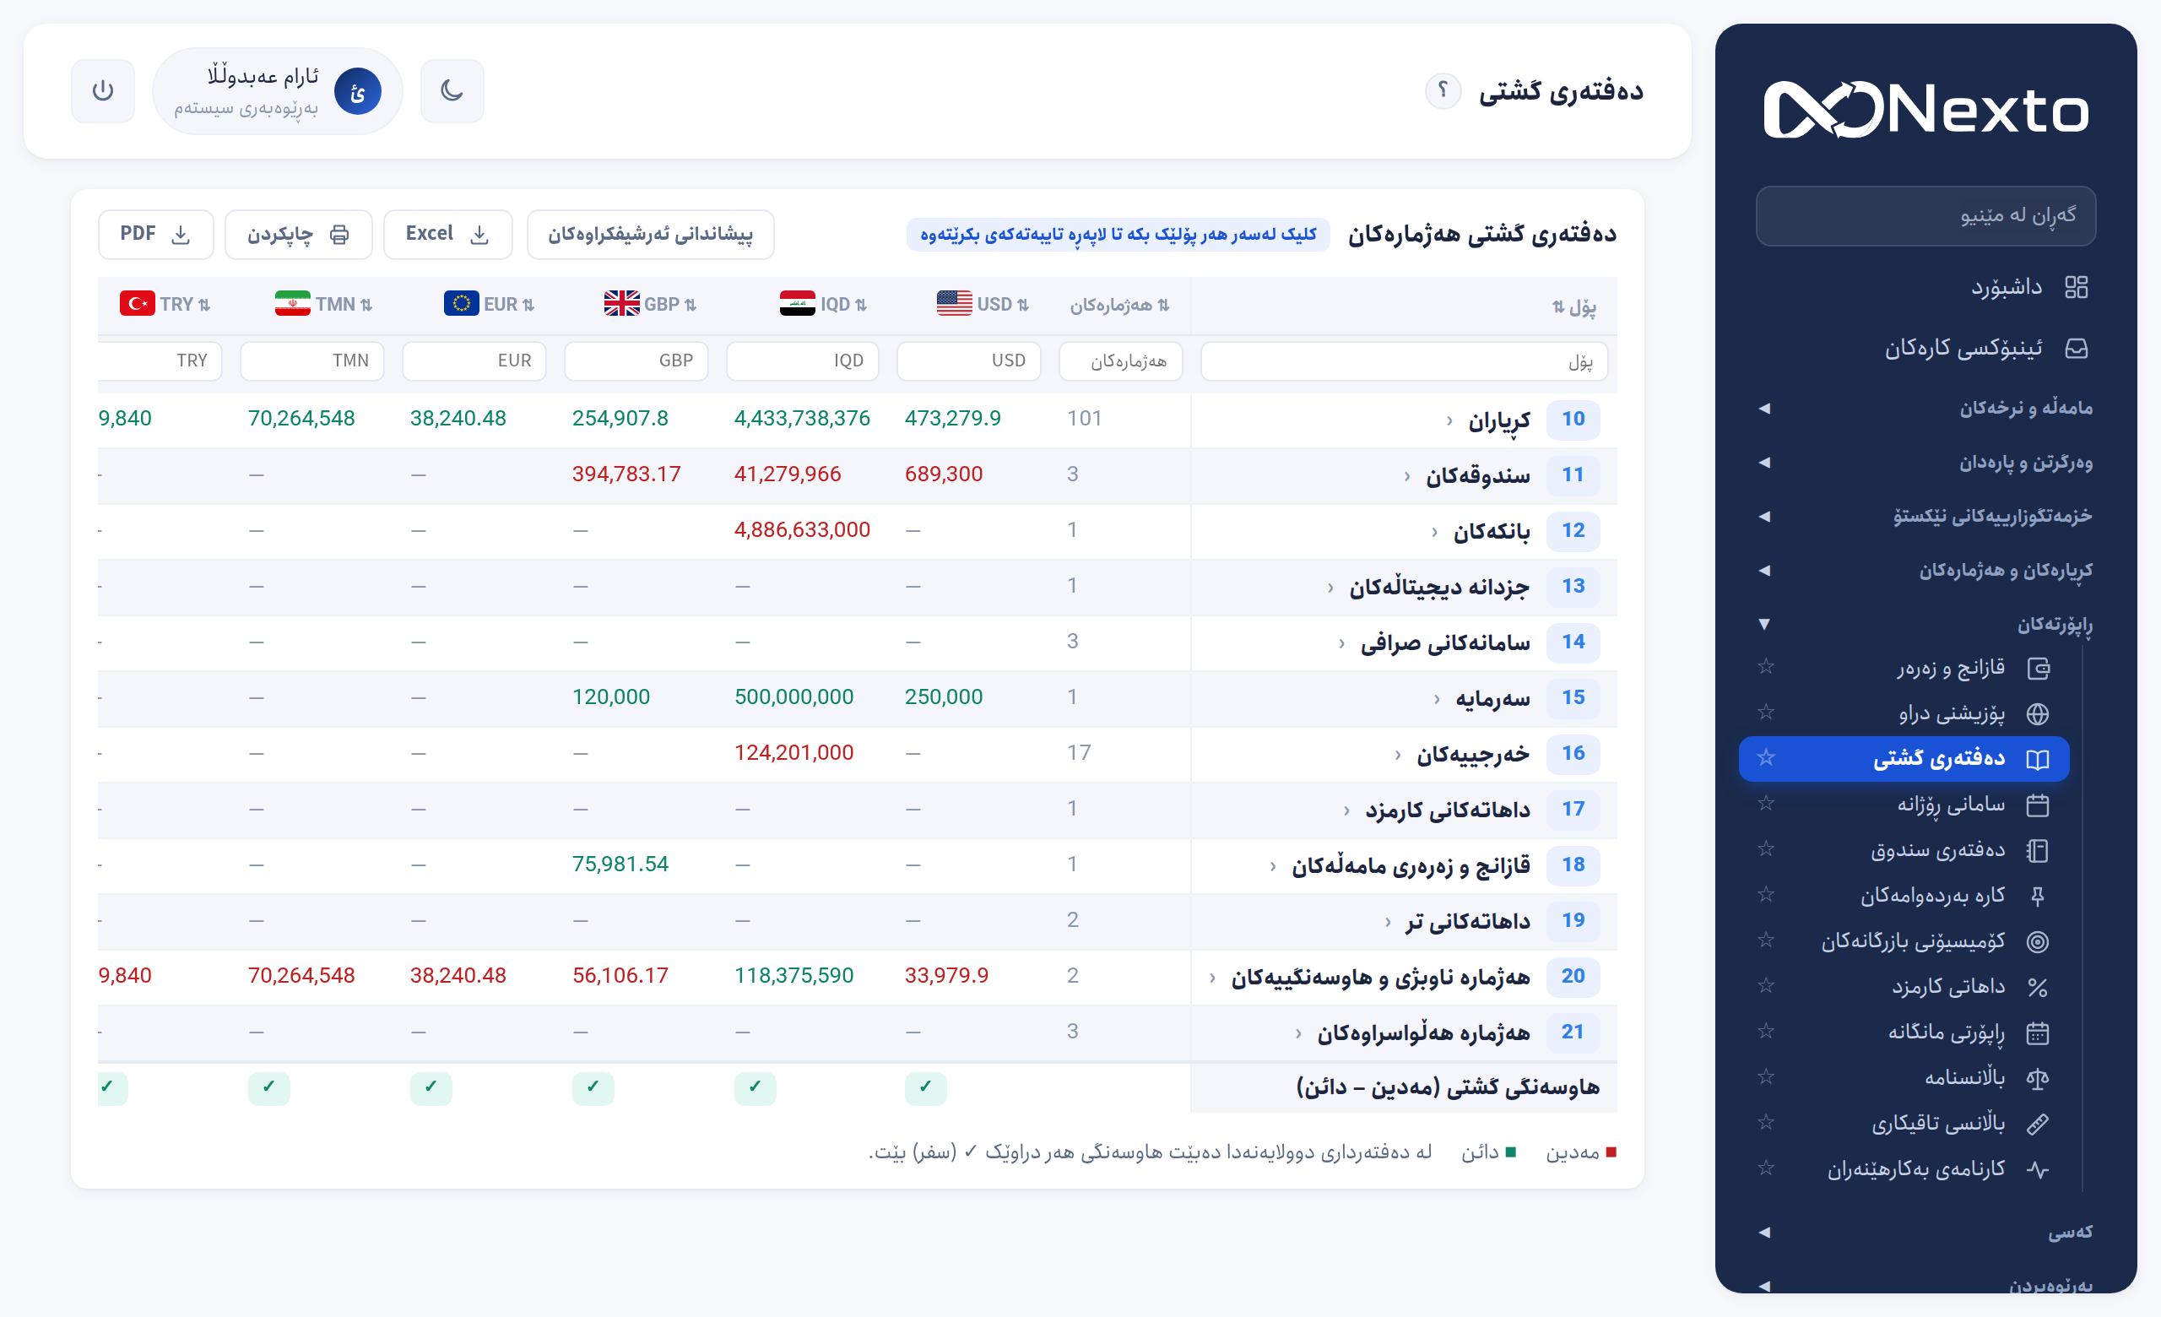Open دەفتەری گشتی menu item
Image resolution: width=2161 pixels, height=1317 pixels.
(x=1904, y=758)
